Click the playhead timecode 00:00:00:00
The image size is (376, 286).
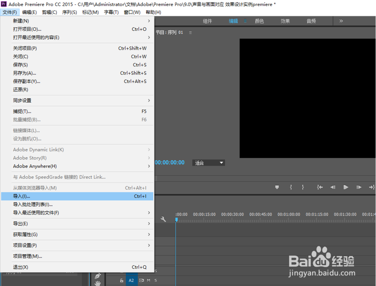[170, 162]
